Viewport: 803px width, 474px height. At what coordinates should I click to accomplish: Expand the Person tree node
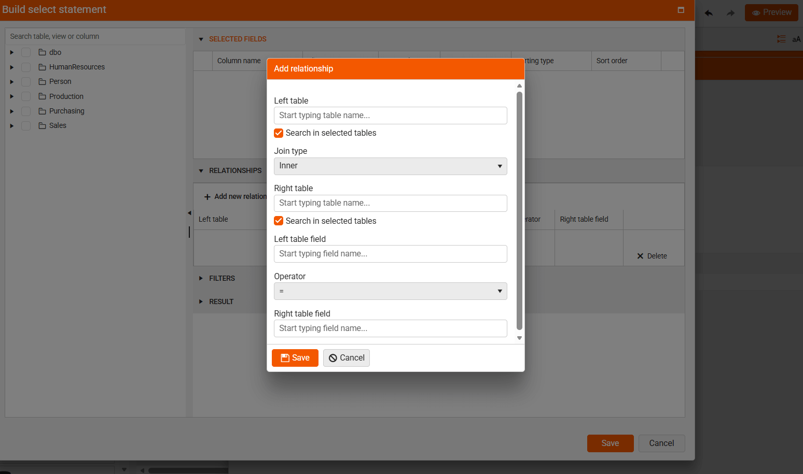point(12,81)
